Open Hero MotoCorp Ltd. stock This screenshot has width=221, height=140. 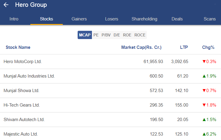point(23,62)
